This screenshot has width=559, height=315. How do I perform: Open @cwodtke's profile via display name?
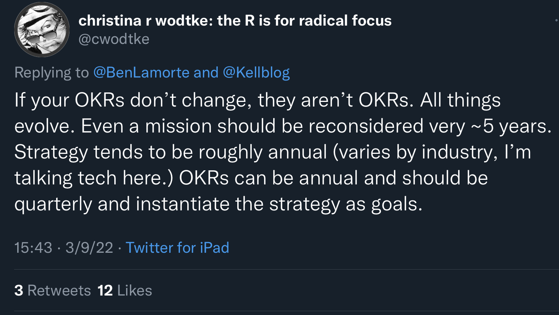pyautogui.click(x=235, y=21)
